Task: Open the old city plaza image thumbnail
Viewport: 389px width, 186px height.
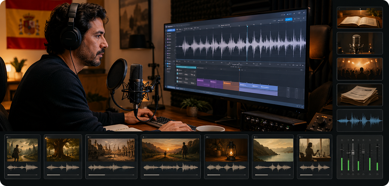Action: [111, 150]
